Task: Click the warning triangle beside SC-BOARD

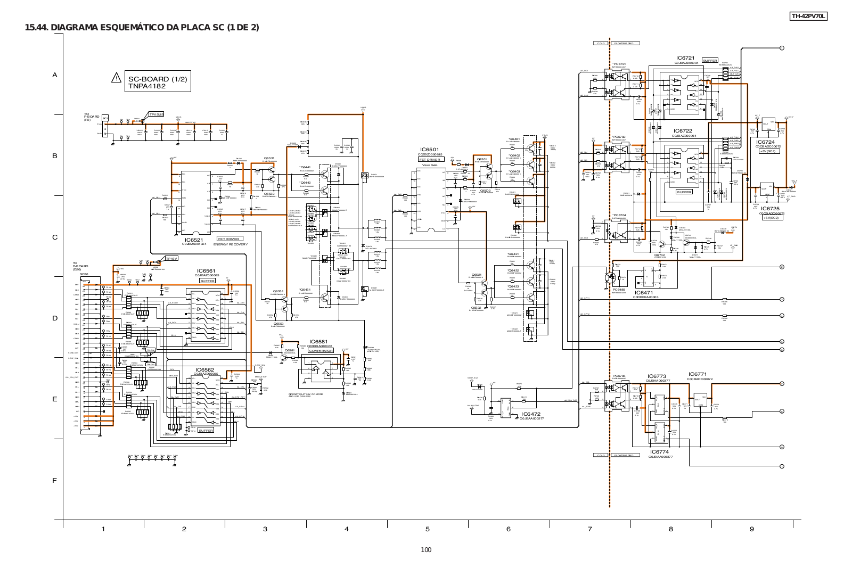Action: coord(116,78)
